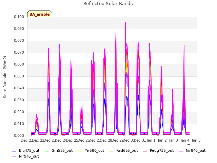Click the orange Red655_out color swatch
The height and width of the screenshot is (163, 217).
[x=112, y=151]
